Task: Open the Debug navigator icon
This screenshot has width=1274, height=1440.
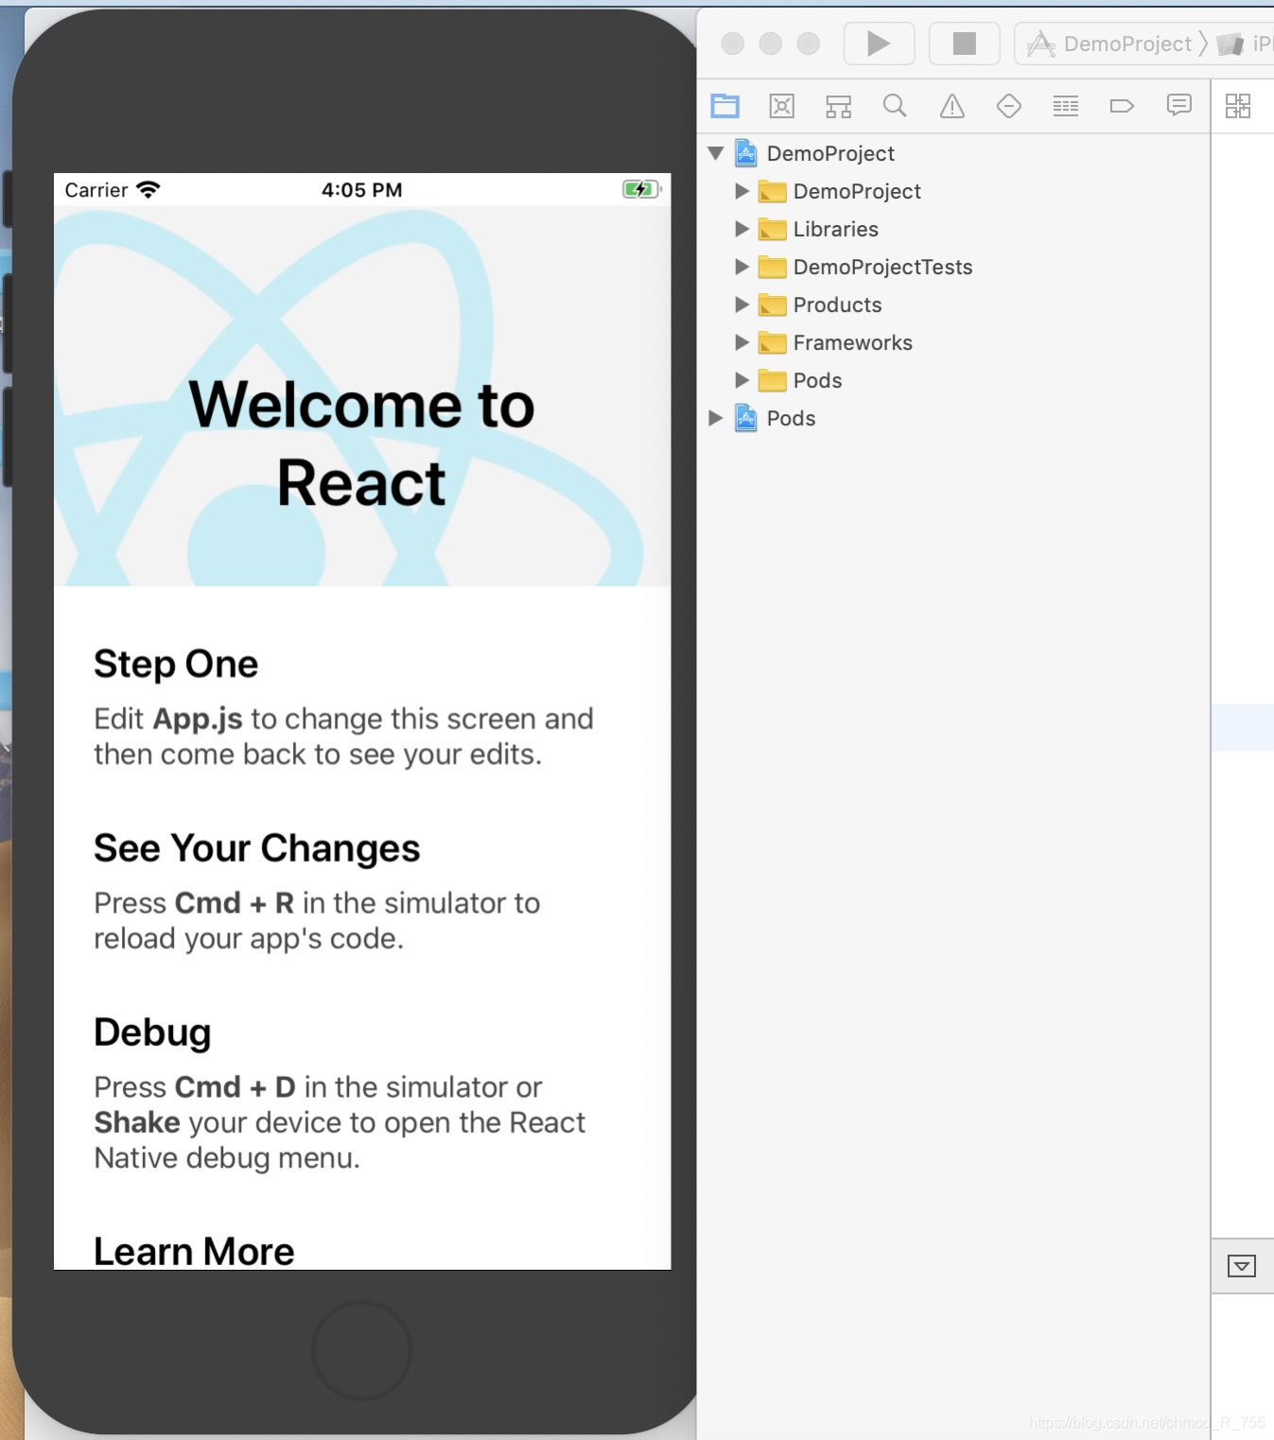Action: click(x=1066, y=106)
